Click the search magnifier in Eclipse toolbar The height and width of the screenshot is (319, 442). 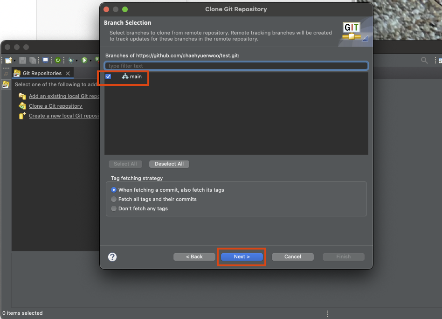[x=424, y=60]
